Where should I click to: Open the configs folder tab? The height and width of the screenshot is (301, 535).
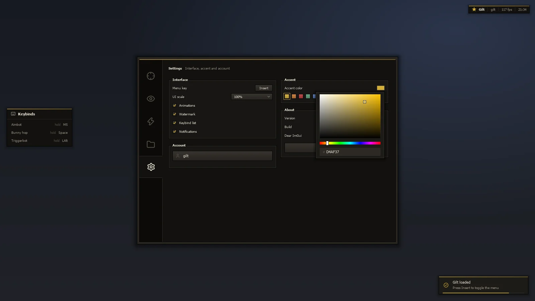coord(151,144)
